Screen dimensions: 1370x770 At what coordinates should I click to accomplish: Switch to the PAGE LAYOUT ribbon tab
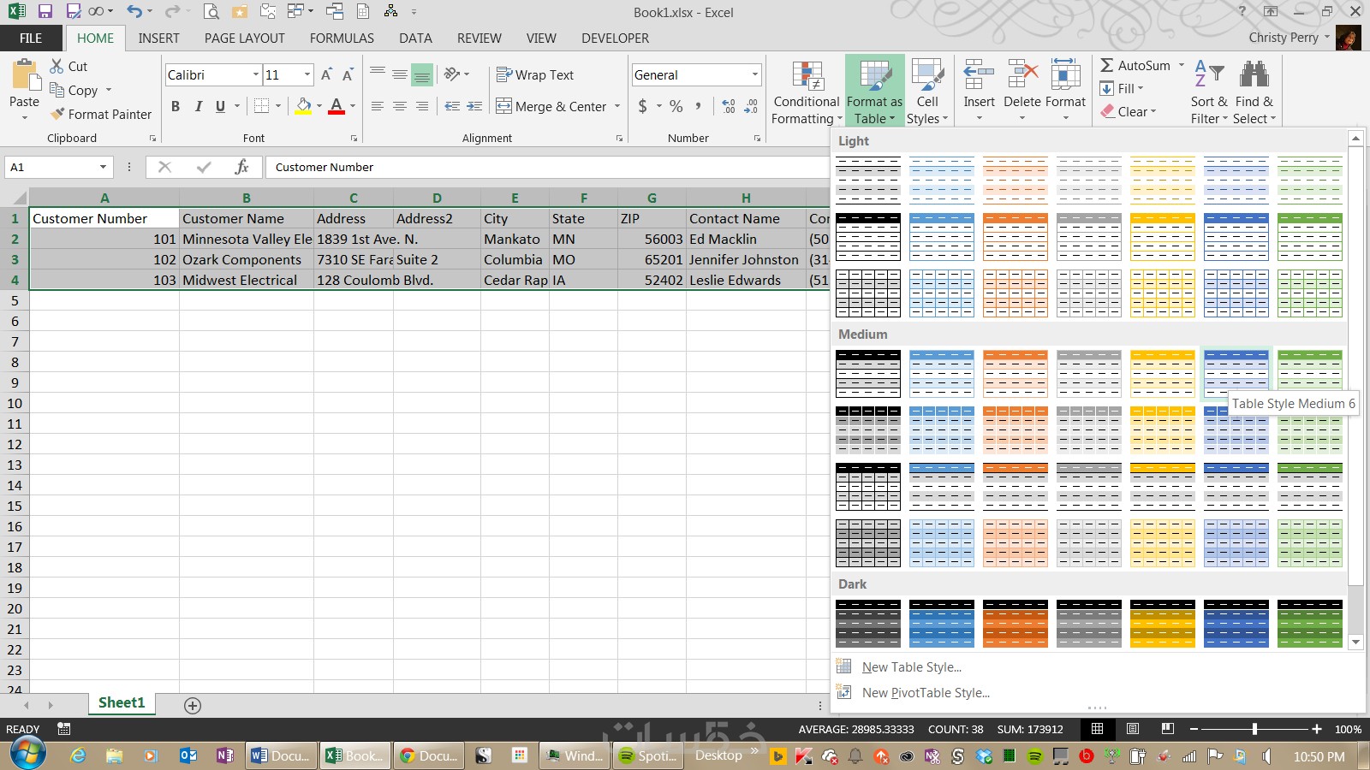[x=244, y=38]
